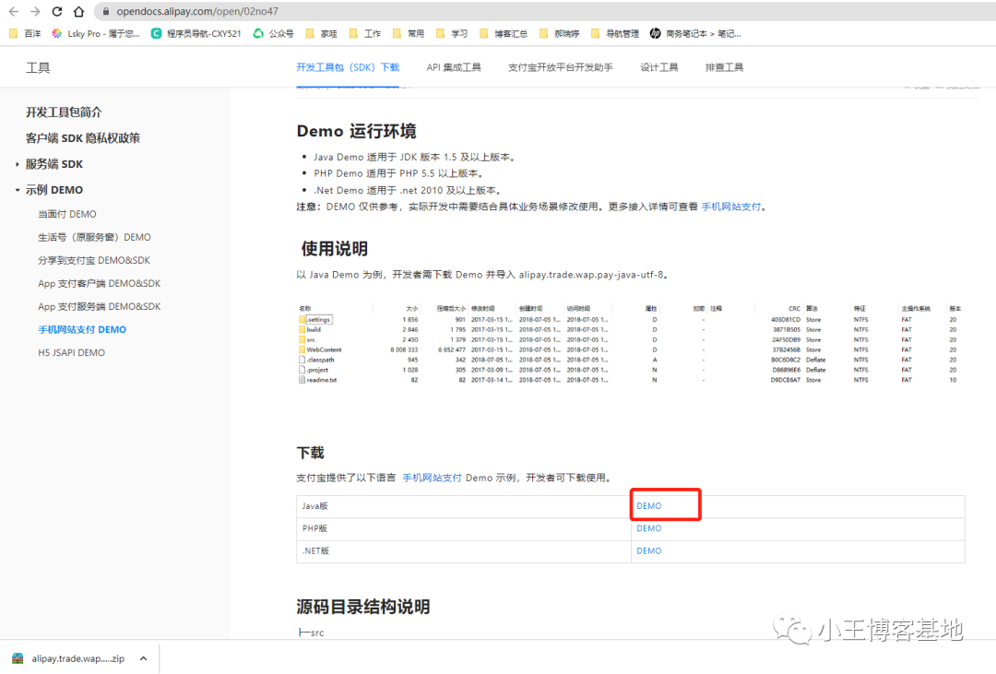Switch to the 排查工具 tab

[724, 67]
